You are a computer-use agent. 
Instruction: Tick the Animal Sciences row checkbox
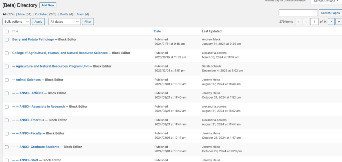tap(7, 80)
